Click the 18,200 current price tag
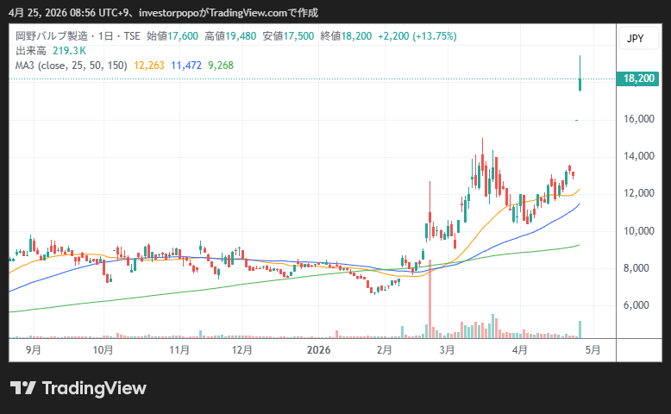 (639, 78)
